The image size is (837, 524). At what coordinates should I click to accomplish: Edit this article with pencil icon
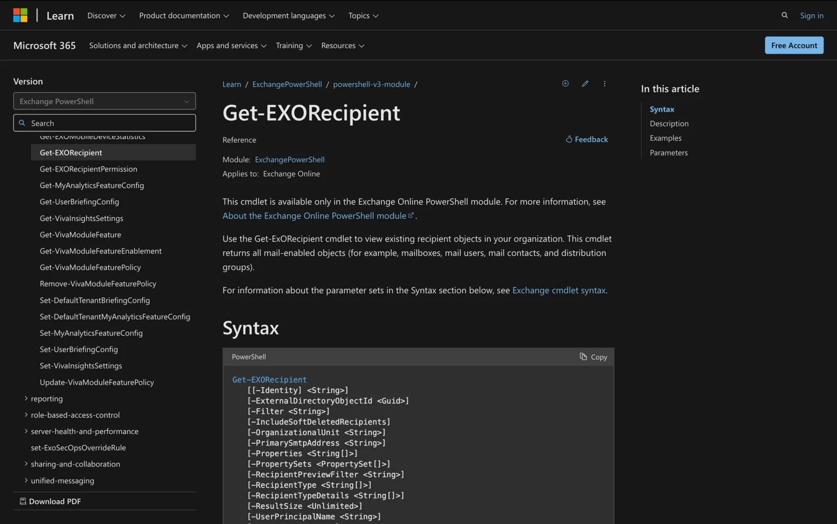(x=585, y=84)
